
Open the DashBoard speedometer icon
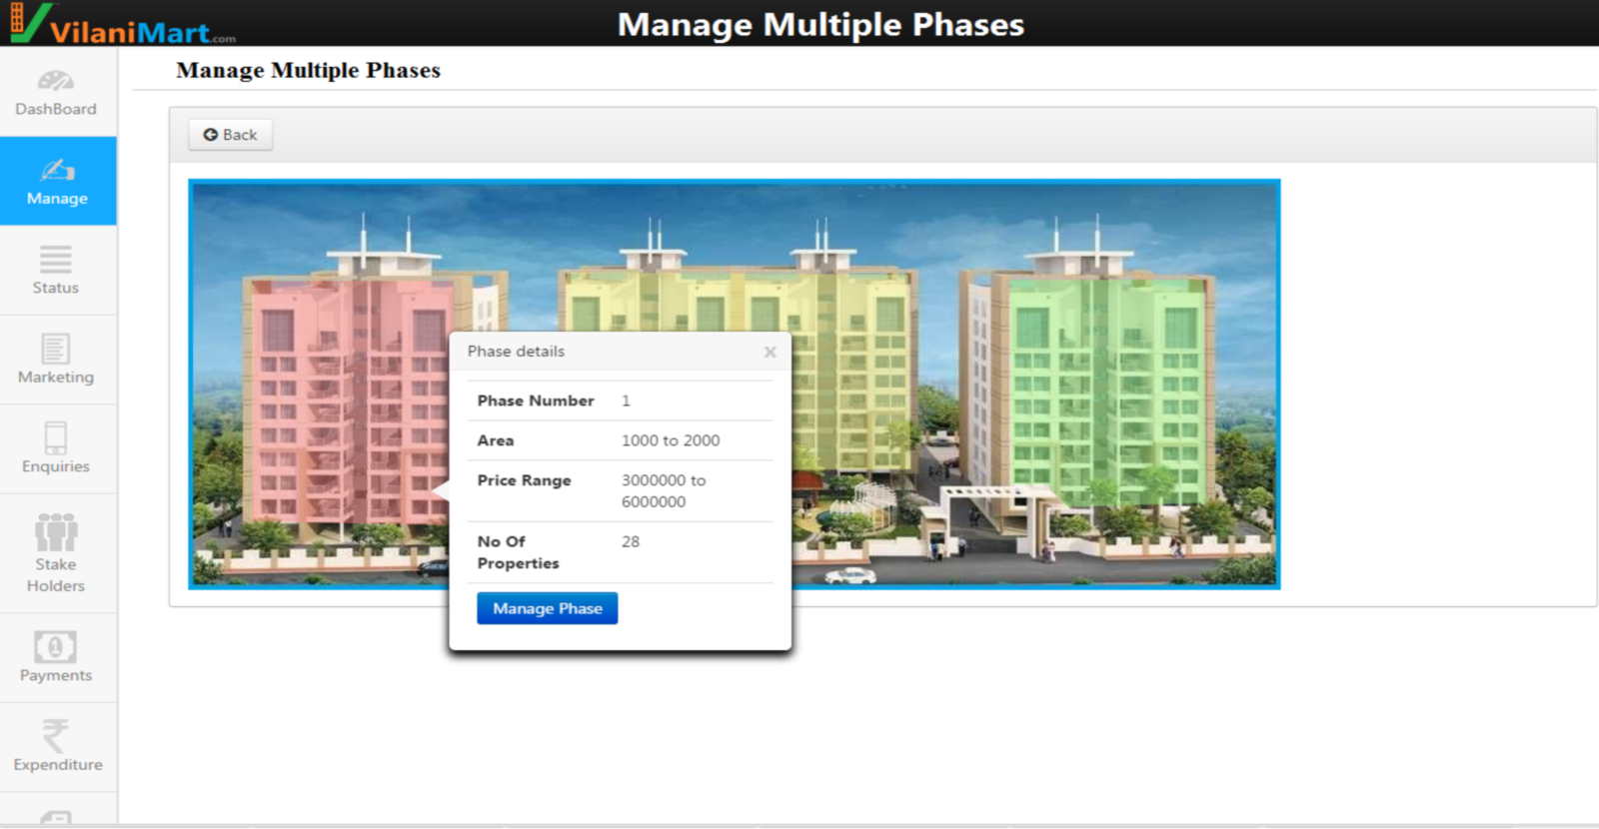pos(56,81)
